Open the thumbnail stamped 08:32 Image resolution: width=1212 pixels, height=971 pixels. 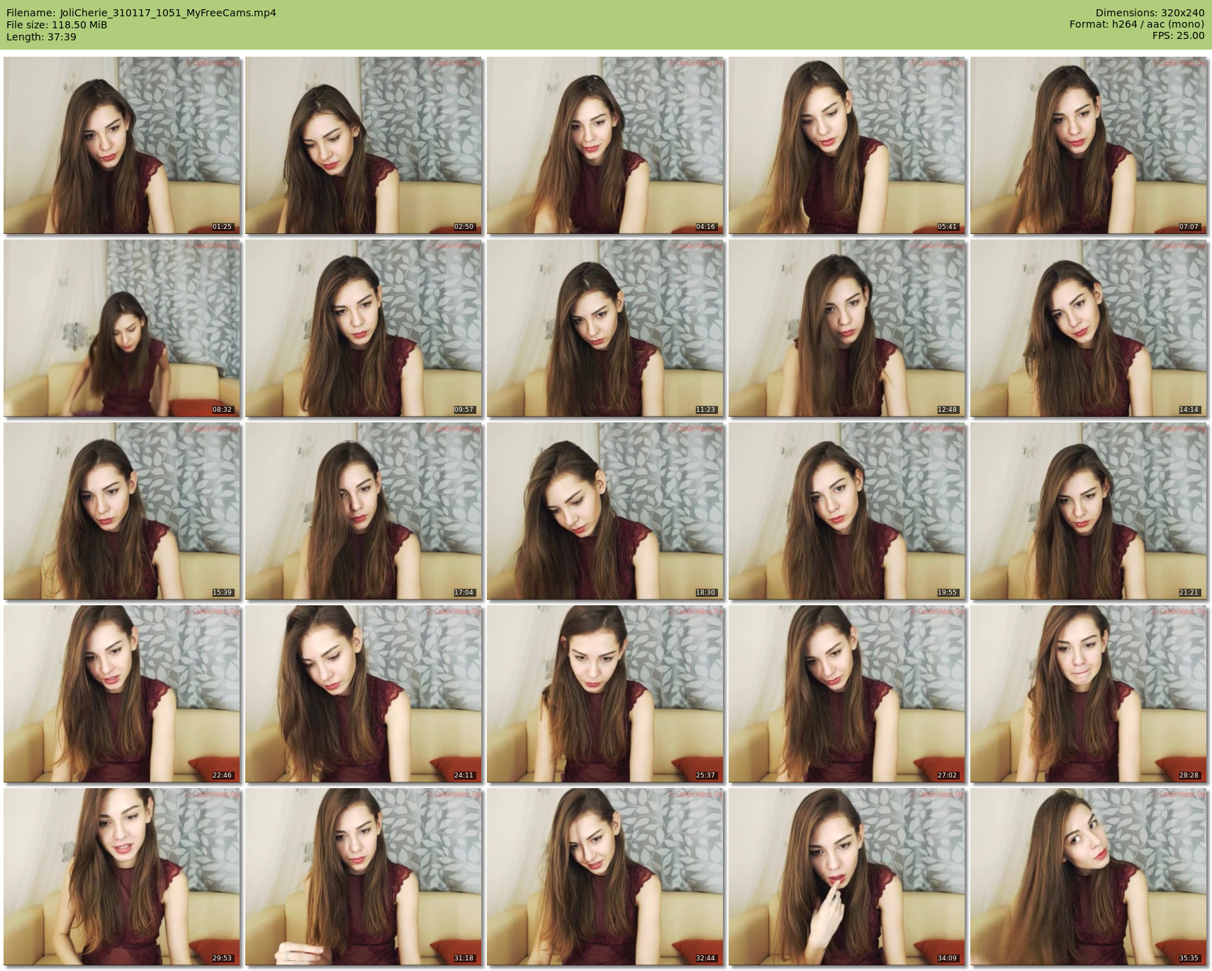pyautogui.click(x=122, y=328)
